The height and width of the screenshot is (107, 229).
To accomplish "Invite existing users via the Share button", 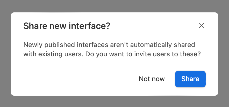I will click(x=190, y=79).
